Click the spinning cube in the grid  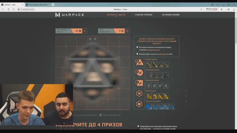click(x=92, y=72)
